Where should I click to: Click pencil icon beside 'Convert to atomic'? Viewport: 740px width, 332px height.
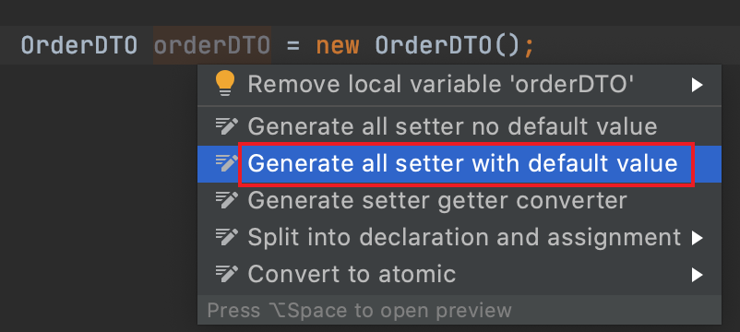pos(226,274)
